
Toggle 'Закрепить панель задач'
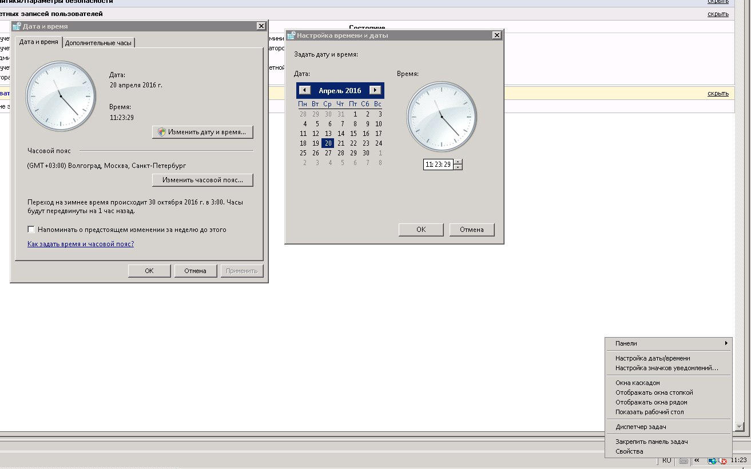668,442
